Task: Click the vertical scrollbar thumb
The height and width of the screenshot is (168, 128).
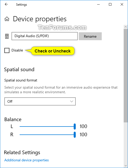Action: click(126, 76)
